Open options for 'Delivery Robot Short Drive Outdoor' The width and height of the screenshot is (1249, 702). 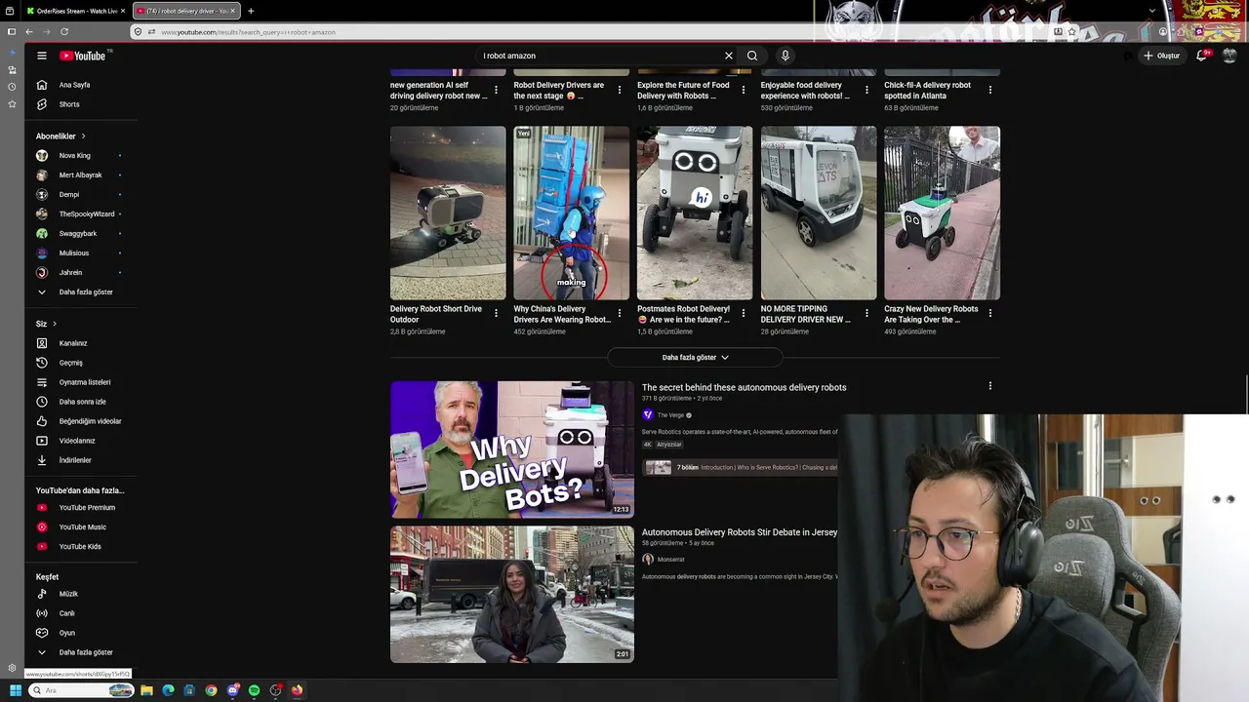click(496, 314)
